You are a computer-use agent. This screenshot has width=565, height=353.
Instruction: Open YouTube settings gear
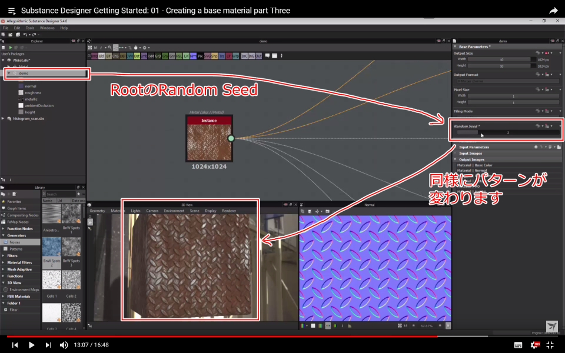coord(535,345)
